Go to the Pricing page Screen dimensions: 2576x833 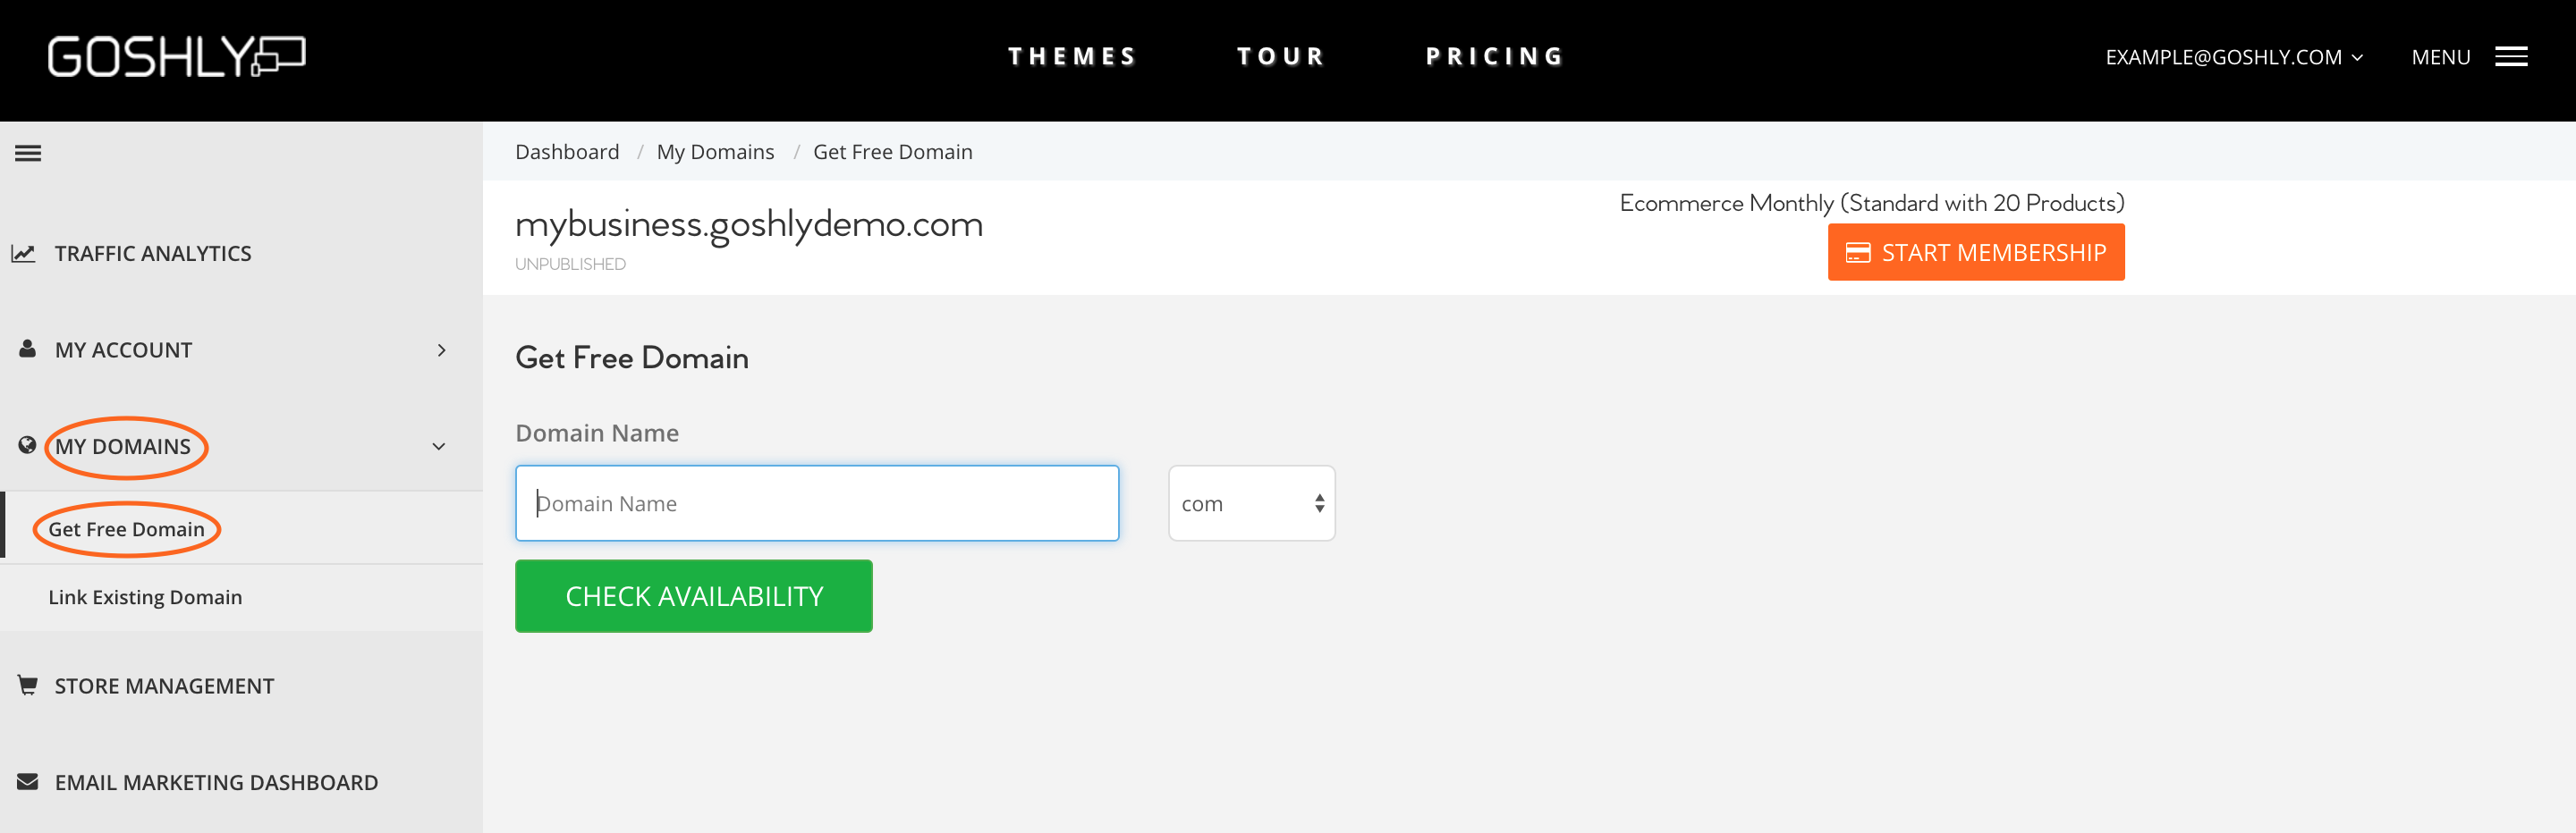click(x=1494, y=56)
